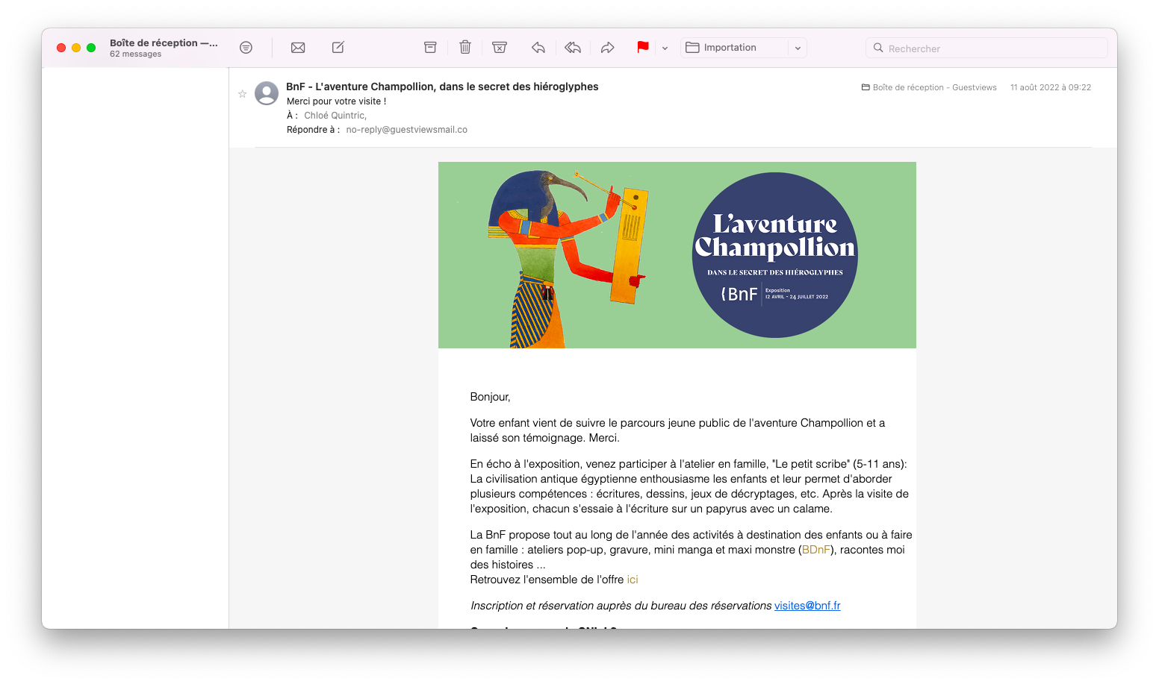Image resolution: width=1159 pixels, height=684 pixels.
Task: Click 'Merci pour votre visite !' text
Action: click(x=337, y=101)
